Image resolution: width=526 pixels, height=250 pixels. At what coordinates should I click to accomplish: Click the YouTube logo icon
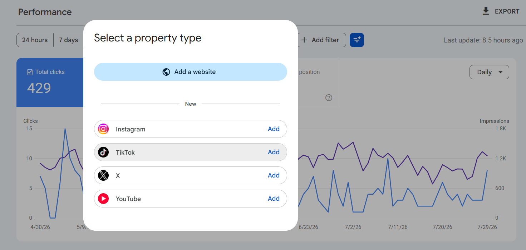click(103, 199)
